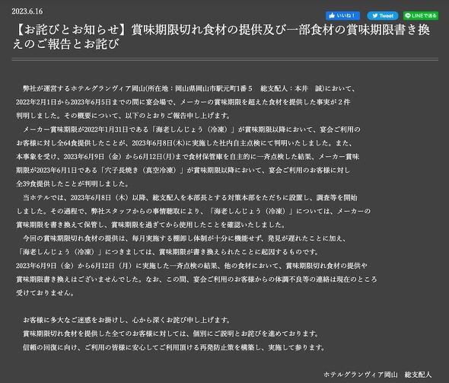Click the line starting 信頼の回復に向け
The height and width of the screenshot is (383, 449).
pyautogui.click(x=174, y=347)
